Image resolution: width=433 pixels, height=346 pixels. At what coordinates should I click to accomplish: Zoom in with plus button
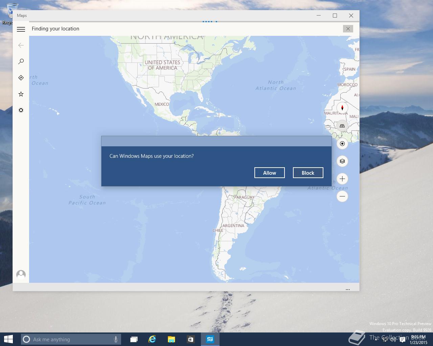click(x=342, y=179)
